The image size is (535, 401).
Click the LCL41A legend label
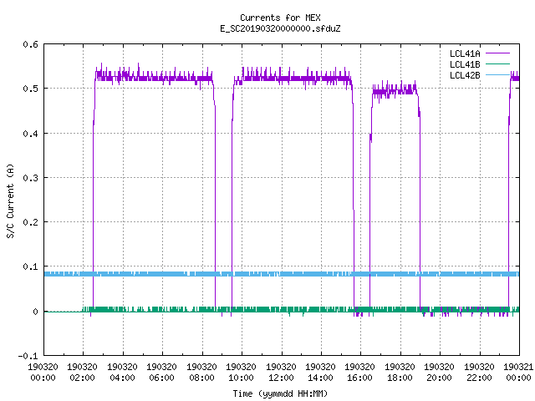coord(465,53)
